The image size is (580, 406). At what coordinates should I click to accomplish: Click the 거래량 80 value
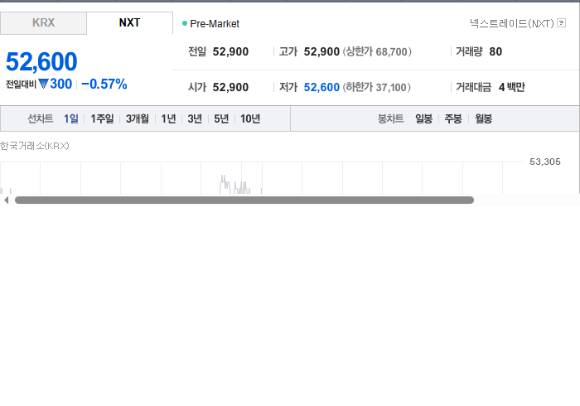pyautogui.click(x=495, y=51)
